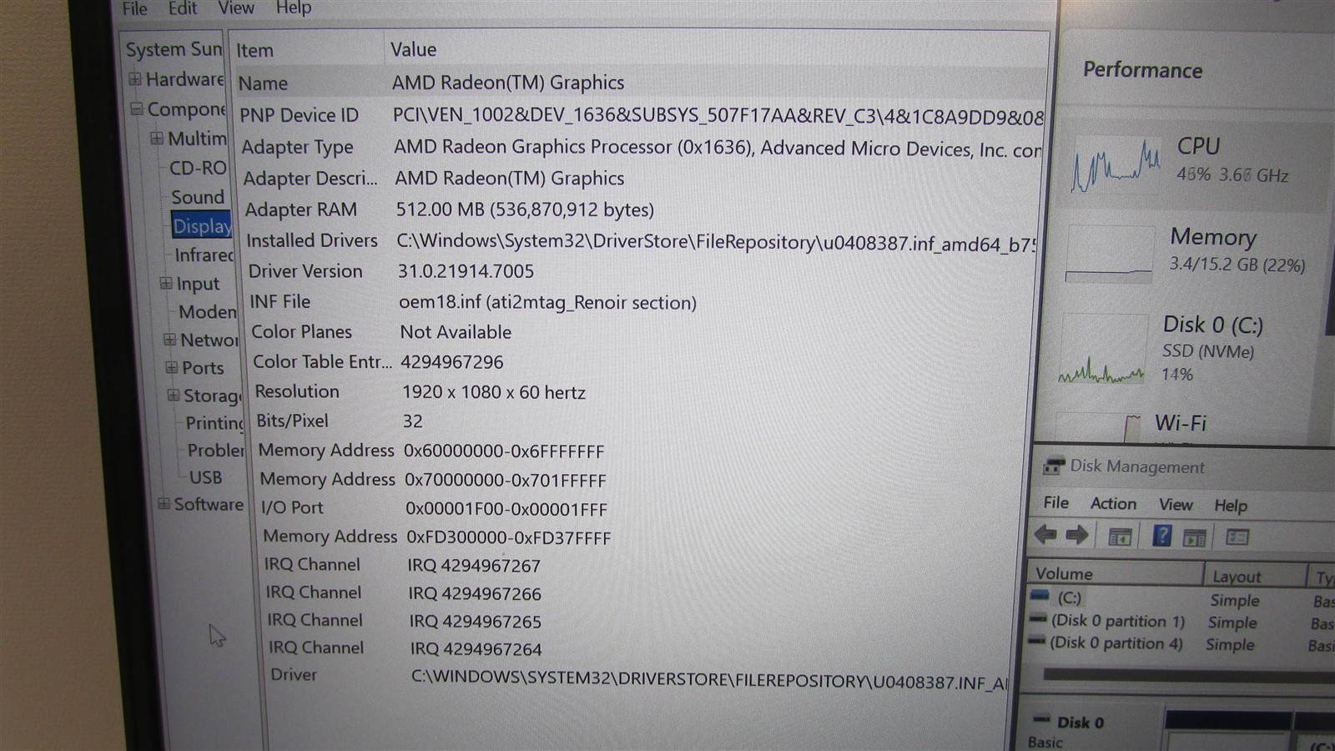Select the CD-ROM tree item
This screenshot has height=751, width=1335.
[198, 168]
